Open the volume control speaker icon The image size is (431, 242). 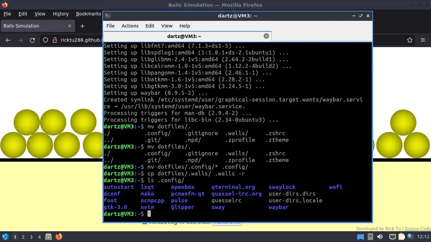click(x=380, y=237)
